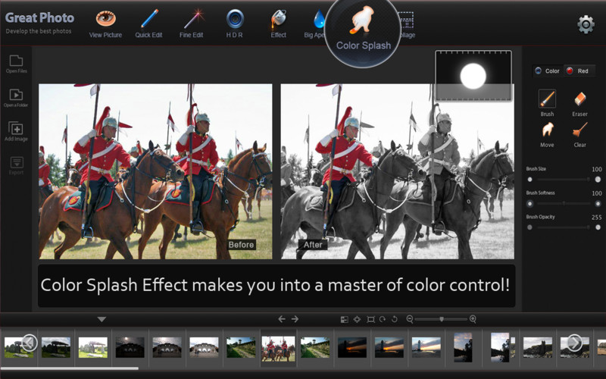
Task: Click the small brush size dot icon
Action: pos(529,180)
